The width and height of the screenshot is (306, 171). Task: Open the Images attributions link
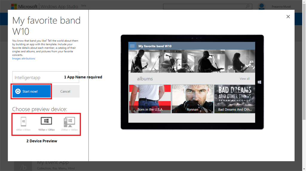[x=24, y=59]
